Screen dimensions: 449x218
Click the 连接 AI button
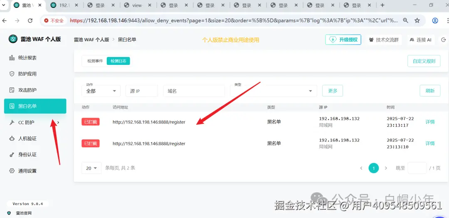tap(420, 40)
